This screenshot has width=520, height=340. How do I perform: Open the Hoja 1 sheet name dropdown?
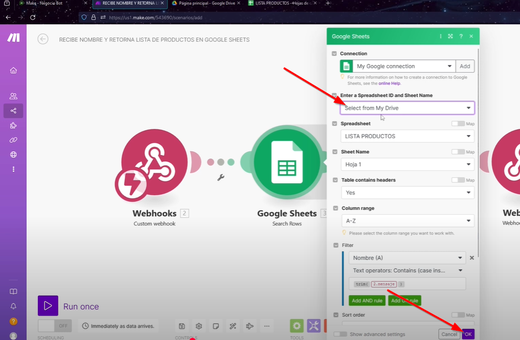408,164
